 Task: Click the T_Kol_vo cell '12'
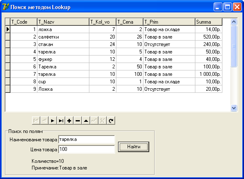(x=103, y=59)
